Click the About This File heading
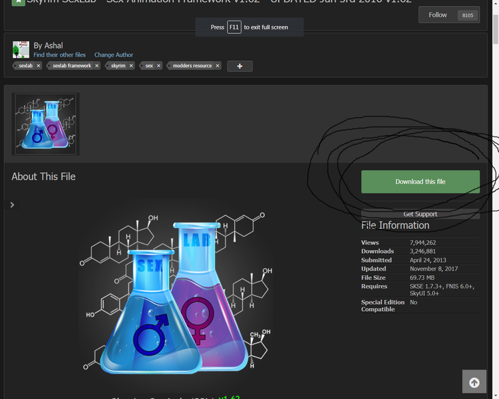 (x=44, y=177)
